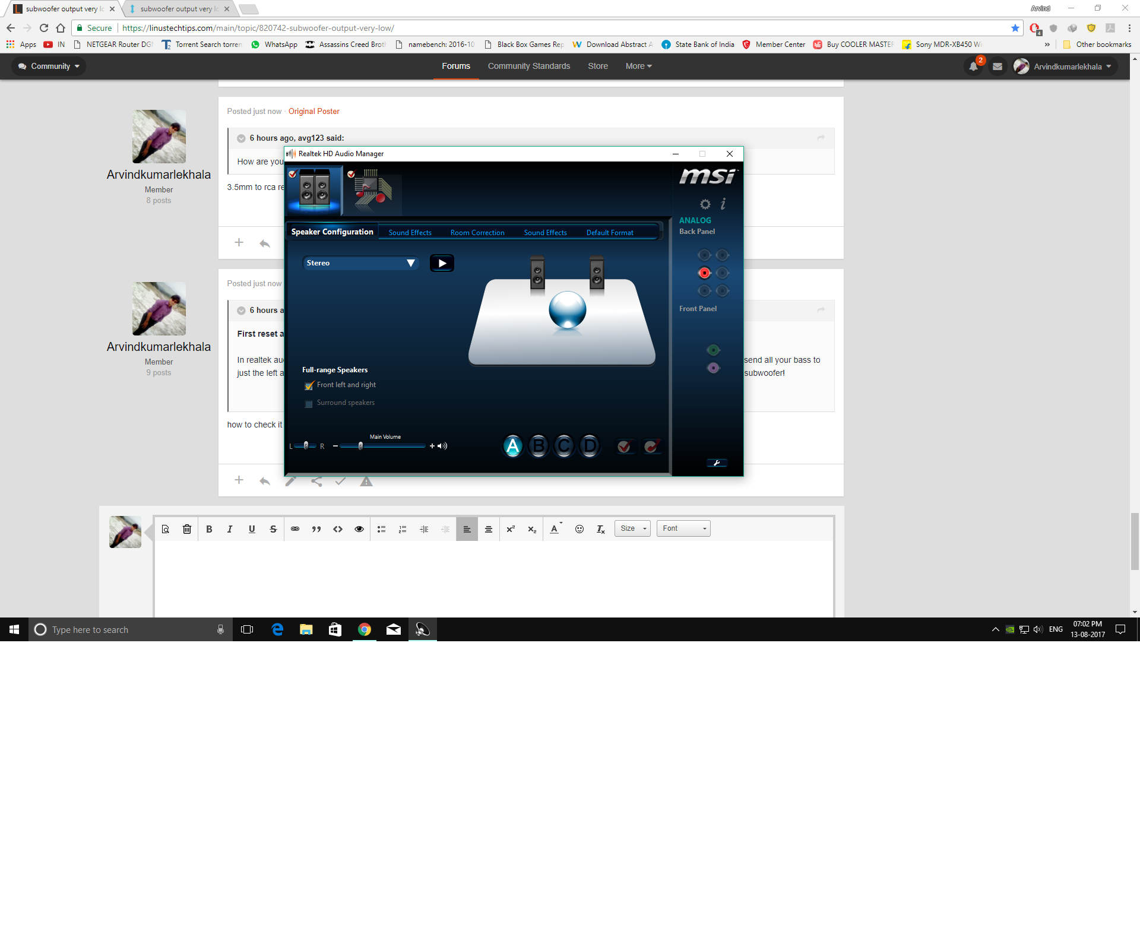Screen dimensions: 1140x950
Task: Click the Remove Format icon in editor
Action: point(600,529)
